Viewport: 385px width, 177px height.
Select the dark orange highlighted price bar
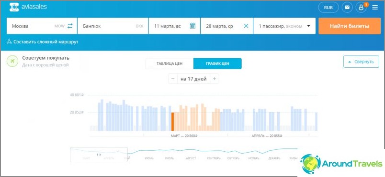tap(172, 122)
